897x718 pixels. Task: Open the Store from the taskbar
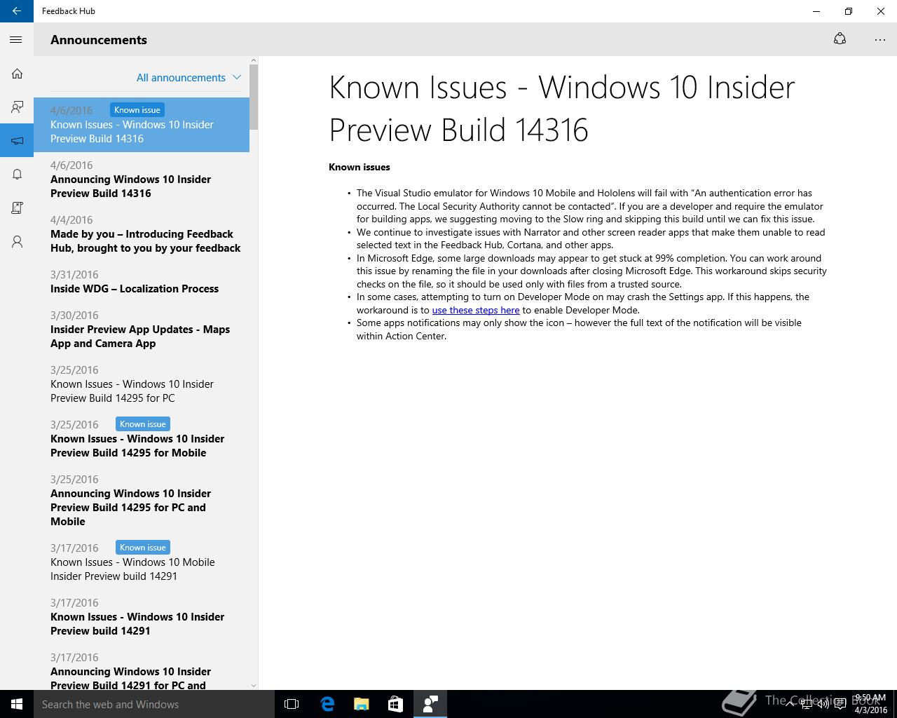pos(396,704)
